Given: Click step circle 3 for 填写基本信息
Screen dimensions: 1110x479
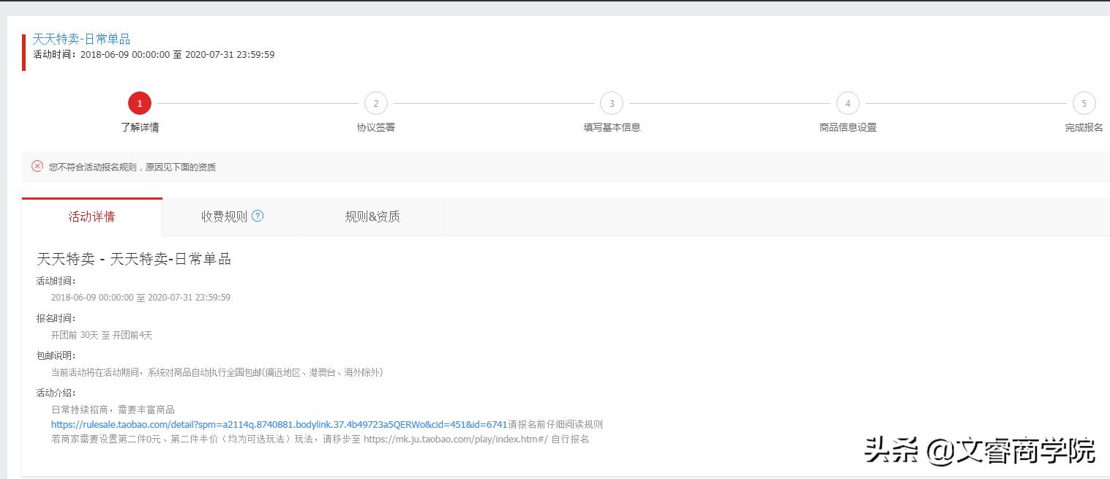Looking at the screenshot, I should coord(611,103).
